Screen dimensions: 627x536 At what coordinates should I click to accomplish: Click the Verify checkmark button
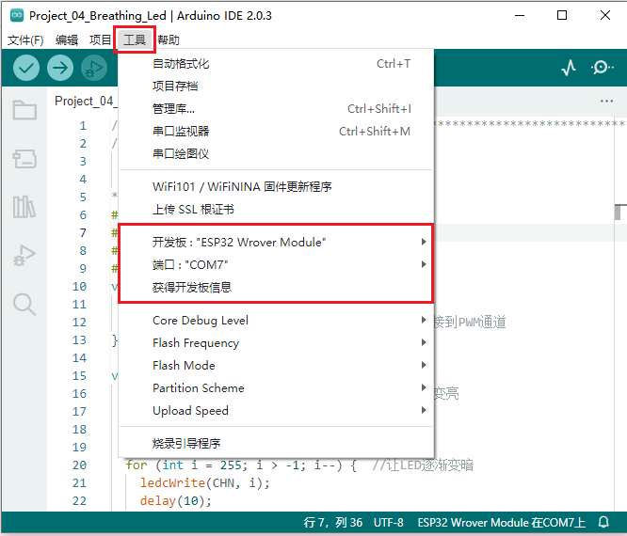click(26, 68)
